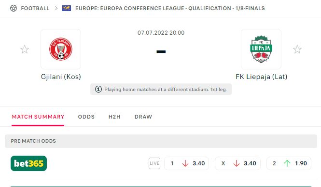Click the Europe flag icon in breadcrumb

pyautogui.click(x=67, y=8)
